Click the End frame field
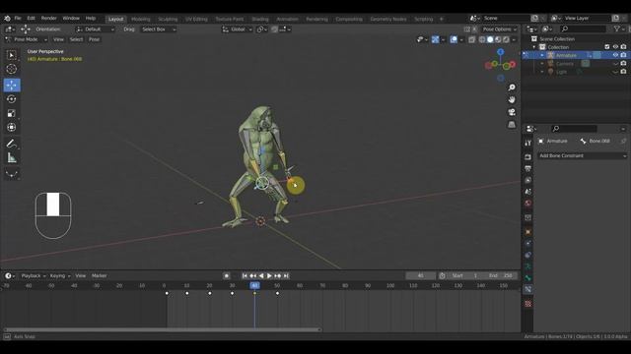Image resolution: width=631 pixels, height=354 pixels. pos(501,275)
